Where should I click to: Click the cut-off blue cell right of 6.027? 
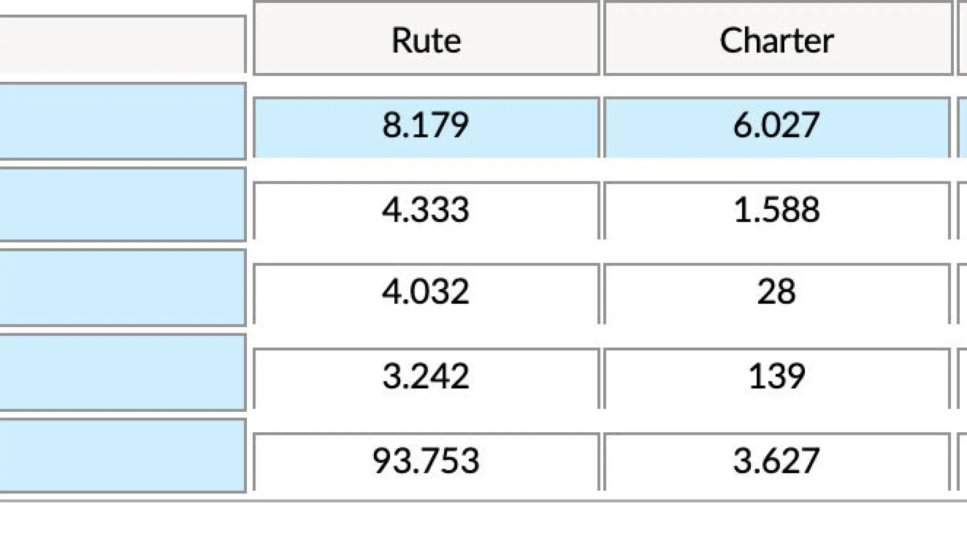pyautogui.click(x=962, y=127)
